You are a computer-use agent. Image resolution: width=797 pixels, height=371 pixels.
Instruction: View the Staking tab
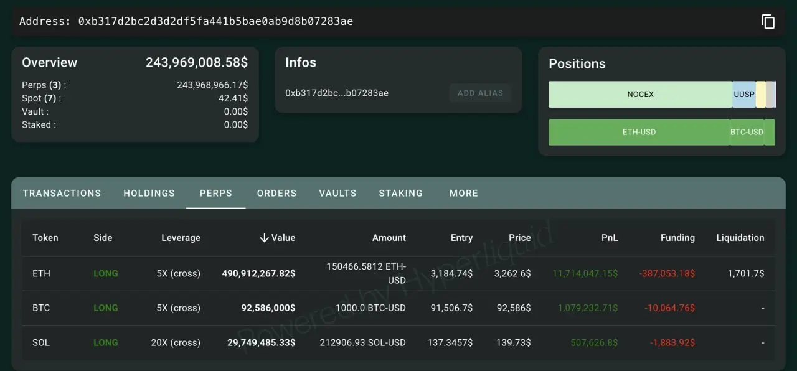400,193
